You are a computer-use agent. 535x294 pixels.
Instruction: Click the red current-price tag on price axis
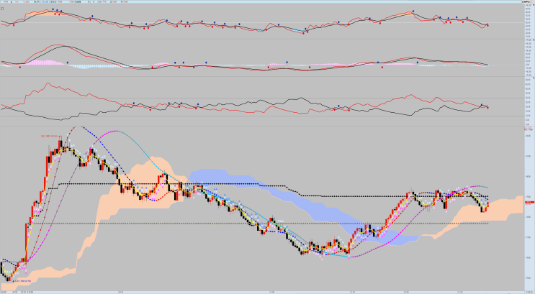[x=529, y=203]
